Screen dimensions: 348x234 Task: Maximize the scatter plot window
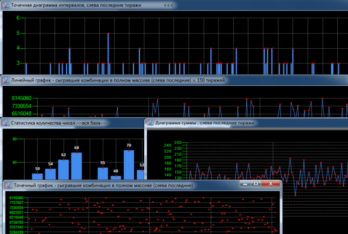click(255, 184)
